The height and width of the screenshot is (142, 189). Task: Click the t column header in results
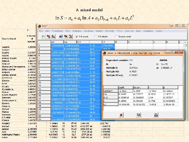coord(155,87)
